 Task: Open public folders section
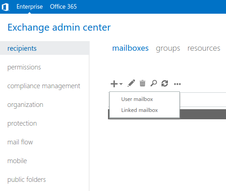click(x=27, y=180)
